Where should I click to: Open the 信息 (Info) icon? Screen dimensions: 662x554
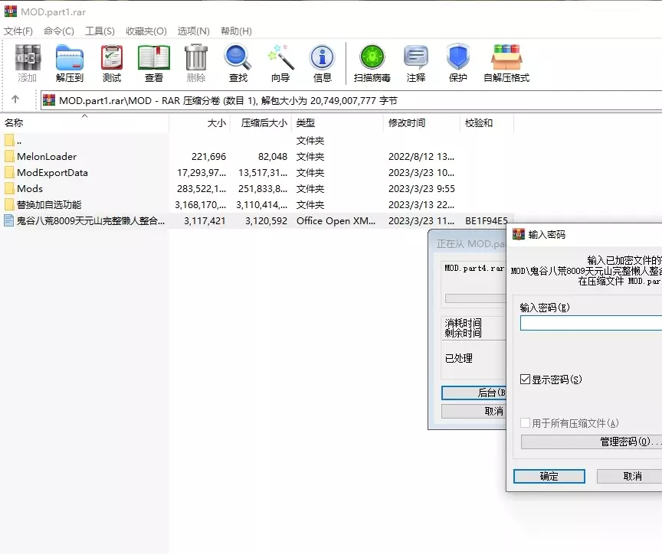[322, 63]
